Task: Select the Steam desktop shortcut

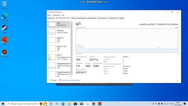Action: click(x=5, y=29)
